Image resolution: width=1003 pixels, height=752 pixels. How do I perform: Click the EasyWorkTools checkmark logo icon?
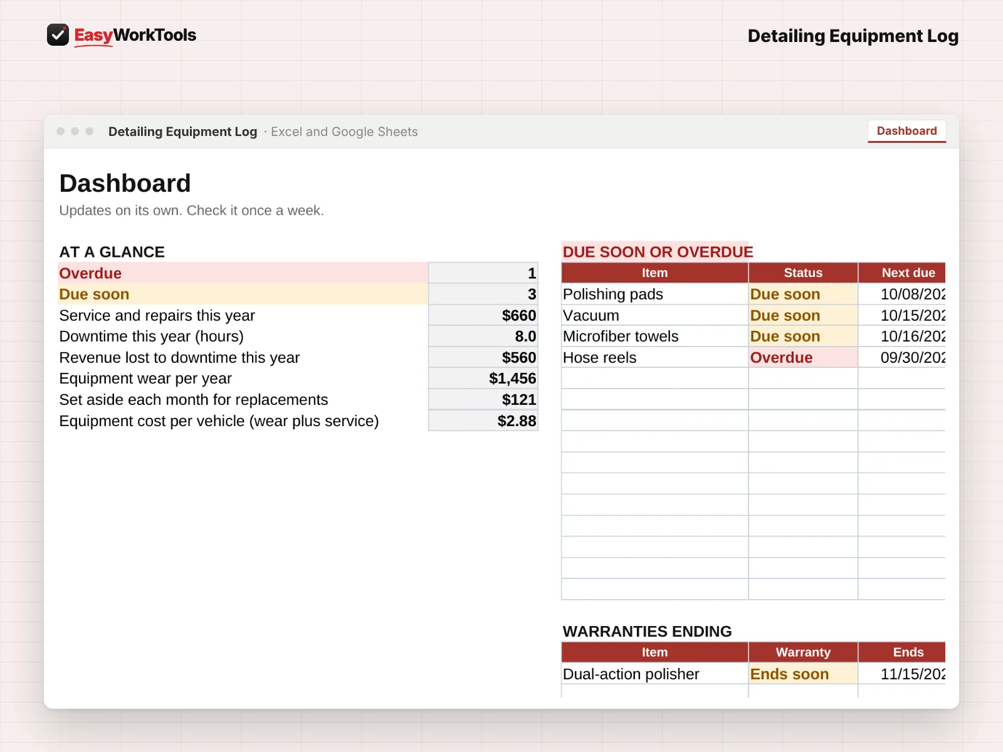[x=58, y=35]
